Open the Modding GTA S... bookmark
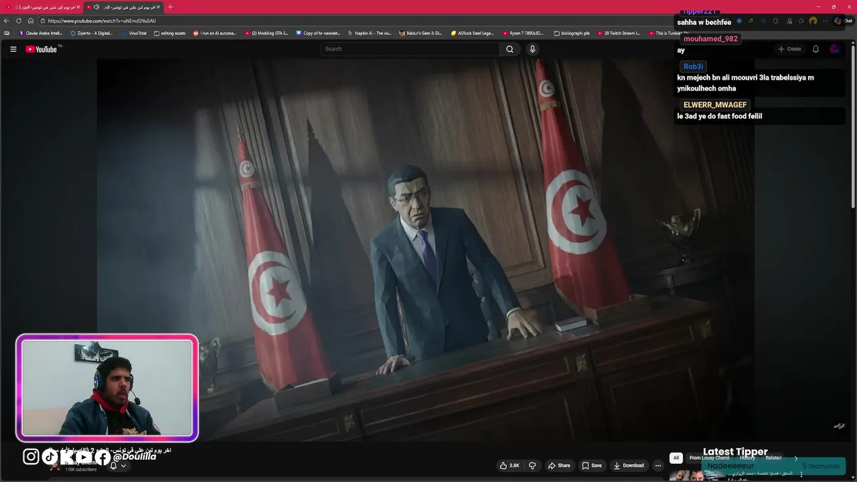This screenshot has width=857, height=482. click(x=266, y=33)
